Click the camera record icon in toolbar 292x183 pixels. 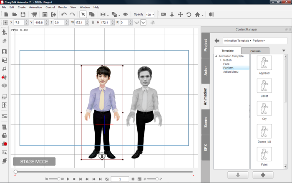click(164, 15)
